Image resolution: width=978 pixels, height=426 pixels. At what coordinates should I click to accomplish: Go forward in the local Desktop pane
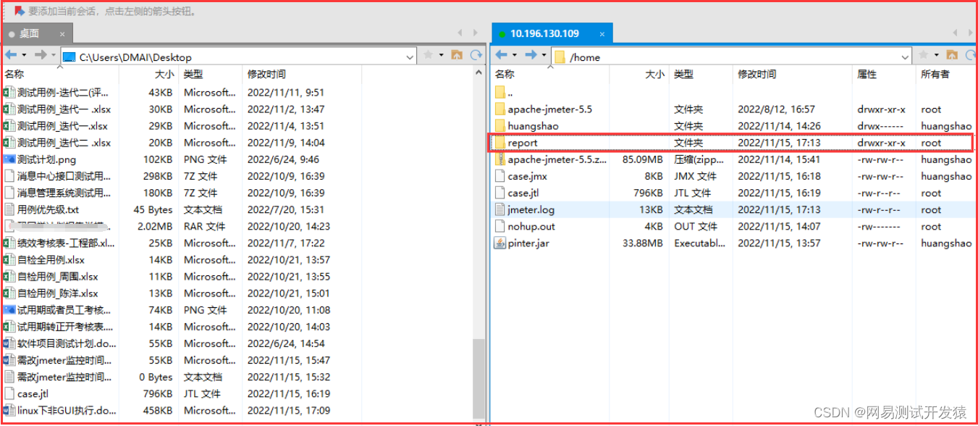click(x=41, y=55)
